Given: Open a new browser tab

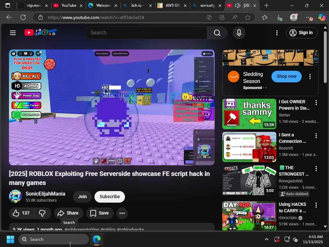Looking at the screenshot, I should click(266, 5).
